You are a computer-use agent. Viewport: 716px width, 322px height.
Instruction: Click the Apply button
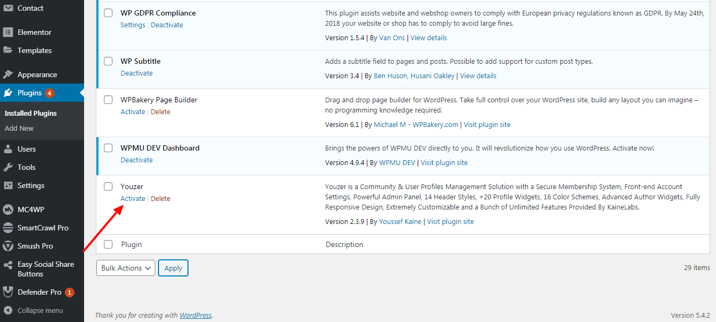tap(173, 268)
